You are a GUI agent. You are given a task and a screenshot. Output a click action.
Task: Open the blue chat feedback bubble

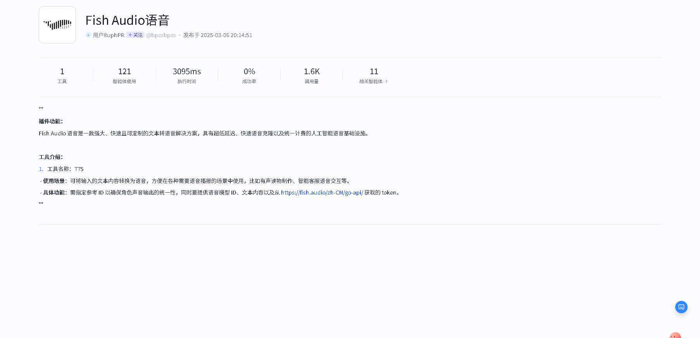click(x=681, y=307)
